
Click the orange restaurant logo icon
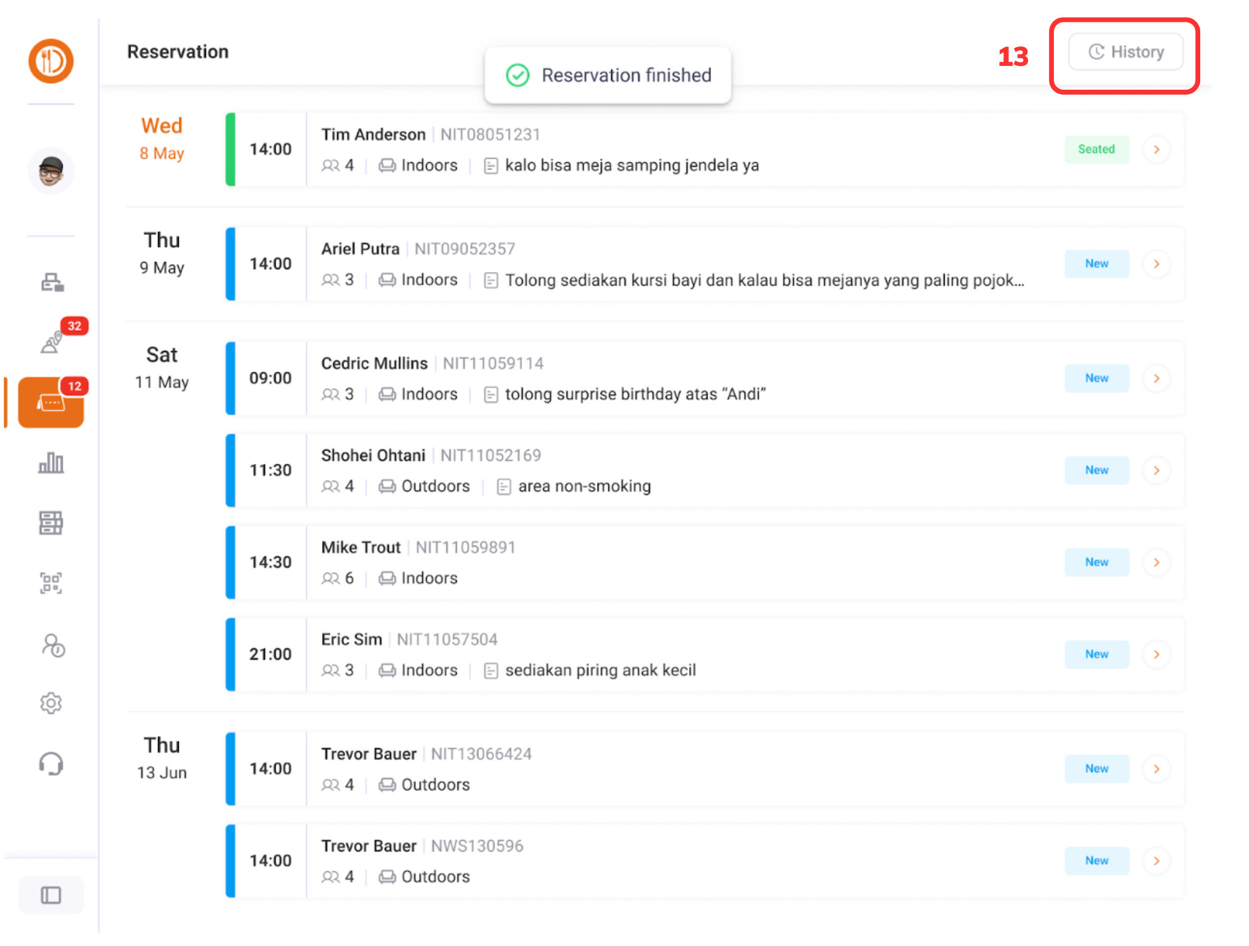pos(51,61)
